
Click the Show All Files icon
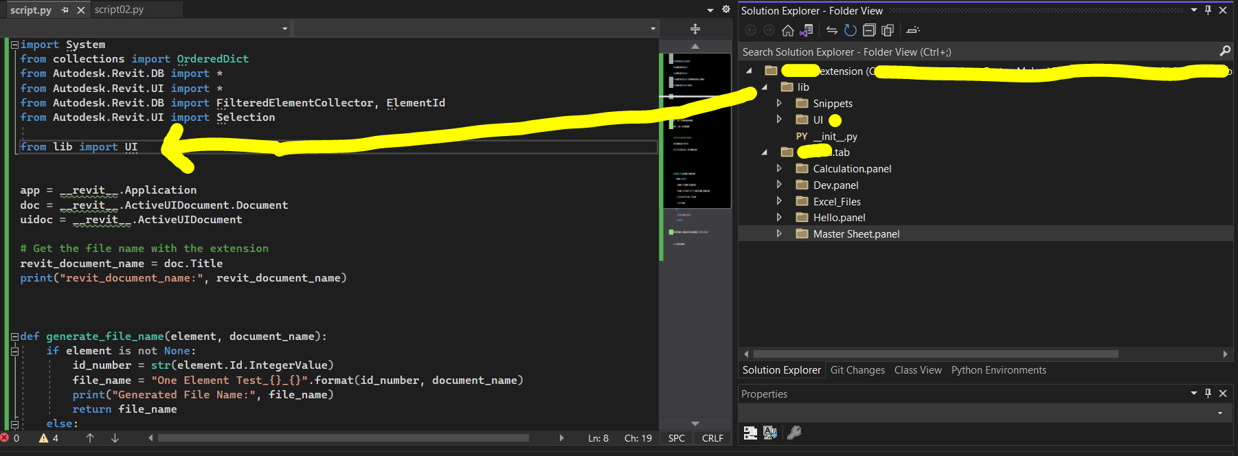[x=888, y=30]
